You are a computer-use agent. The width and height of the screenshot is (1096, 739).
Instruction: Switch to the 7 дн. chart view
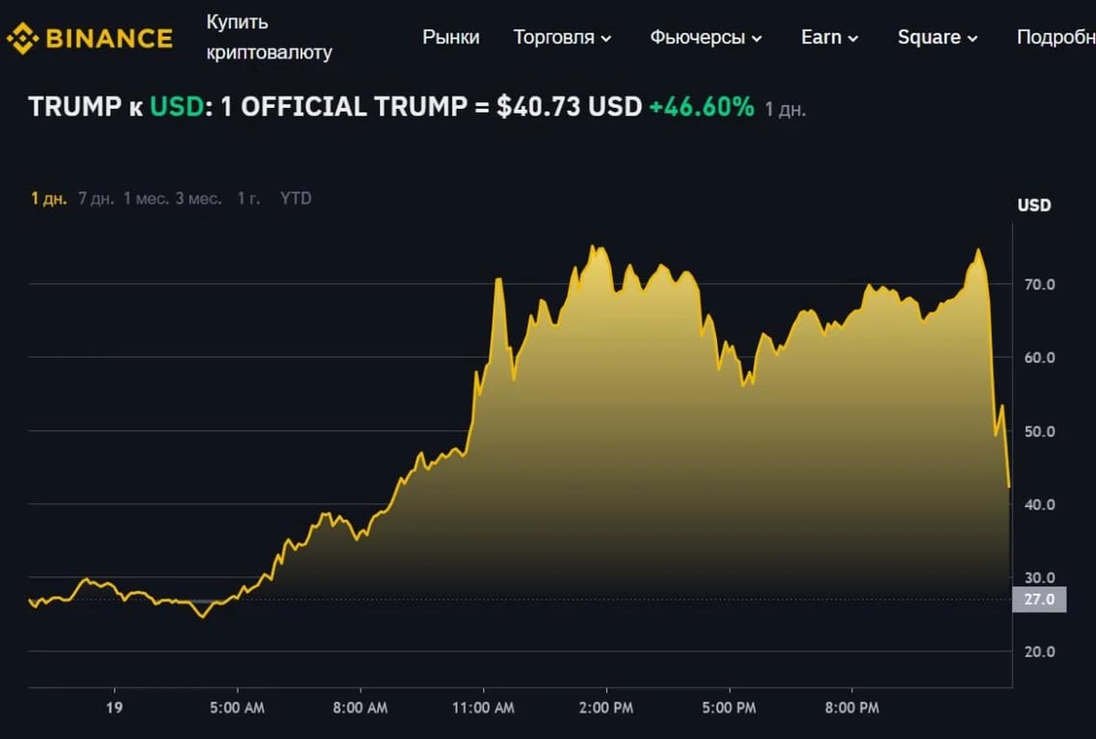93,198
